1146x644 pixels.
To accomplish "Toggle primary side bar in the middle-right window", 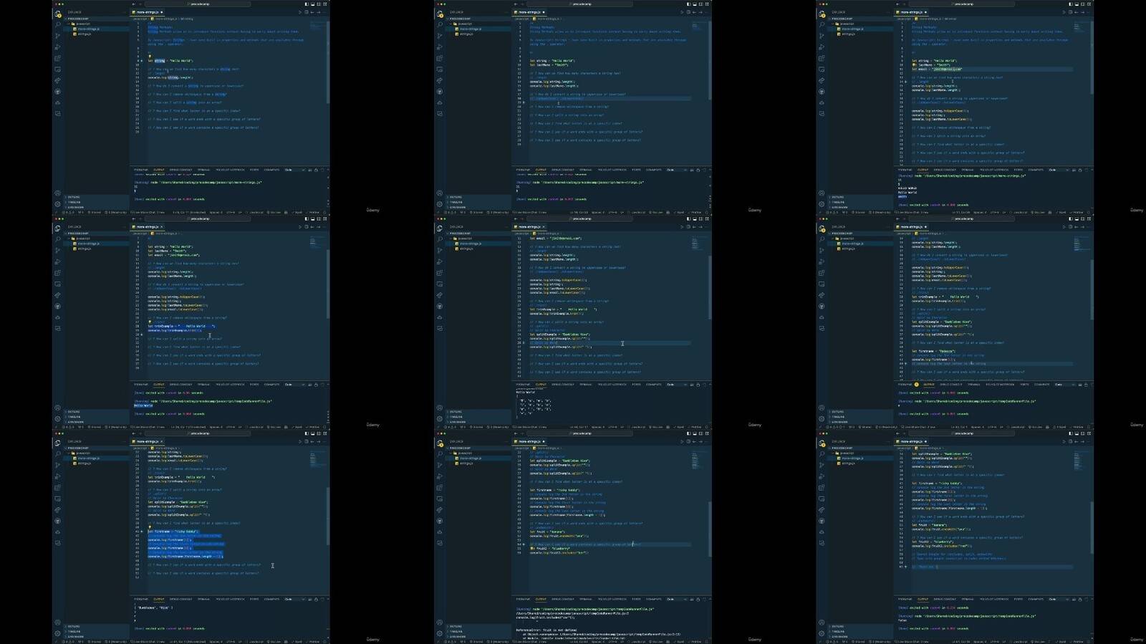I will point(1071,218).
